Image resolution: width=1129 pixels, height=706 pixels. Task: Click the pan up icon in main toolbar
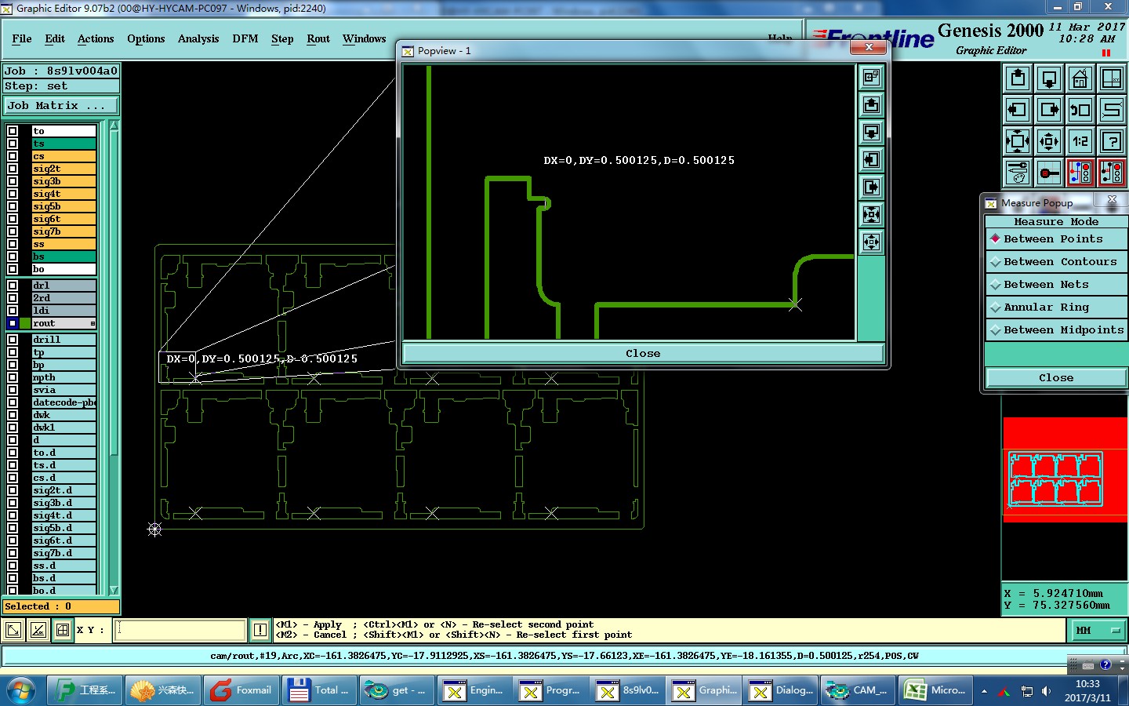pyautogui.click(x=1018, y=78)
